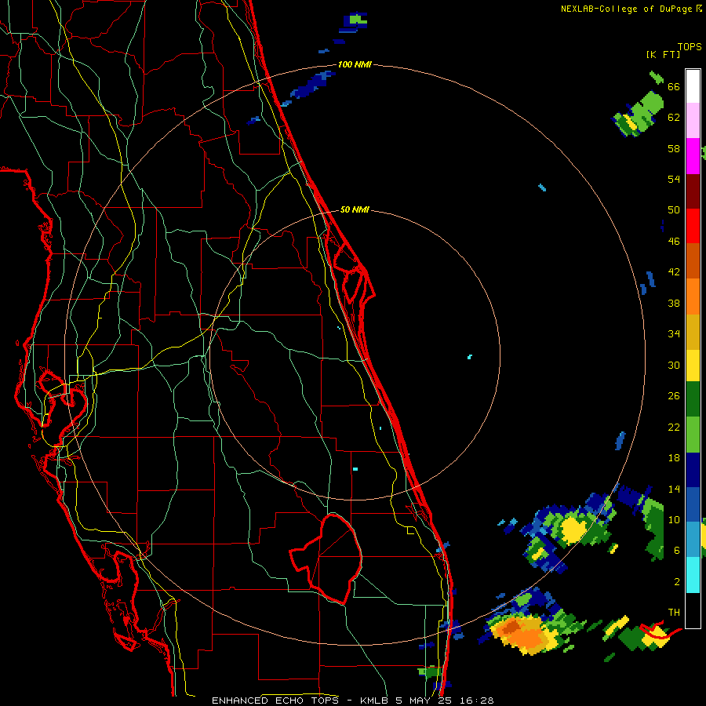Click the light green legend swatch

click(x=693, y=435)
